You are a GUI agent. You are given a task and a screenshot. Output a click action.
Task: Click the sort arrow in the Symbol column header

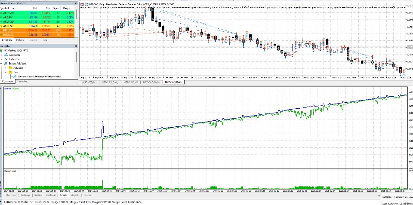tap(13, 8)
